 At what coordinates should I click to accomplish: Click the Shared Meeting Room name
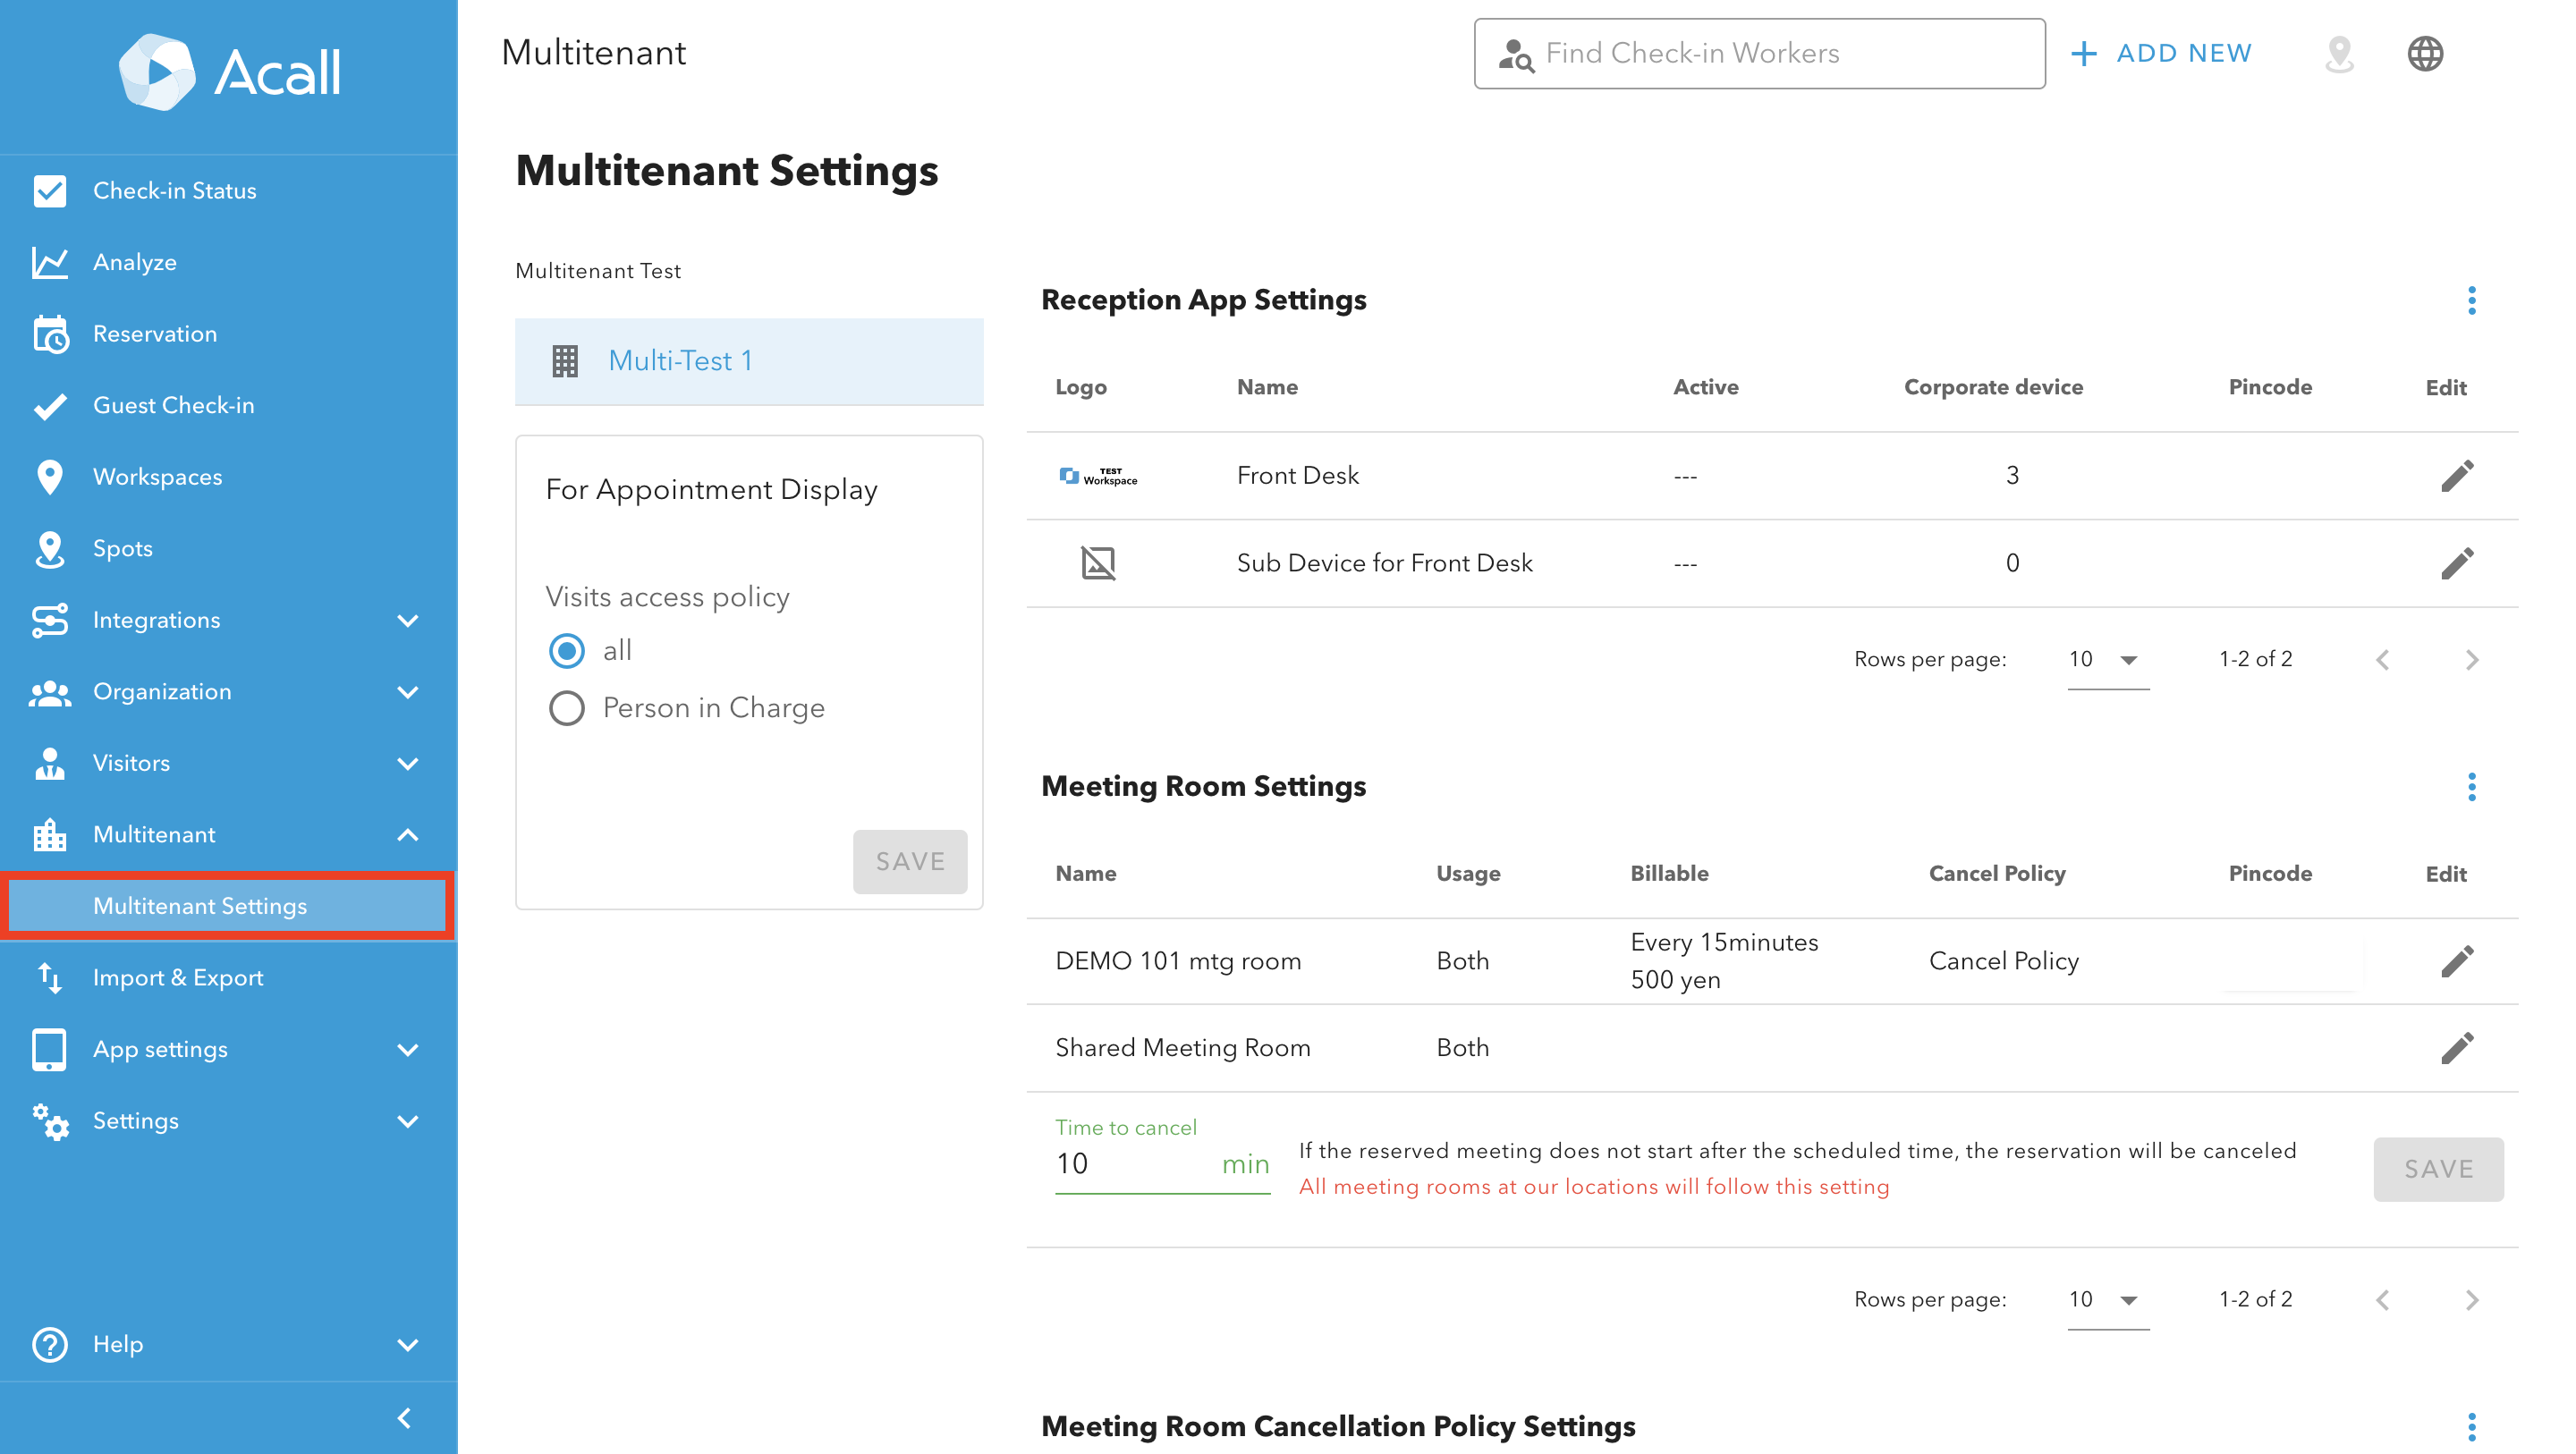point(1182,1048)
